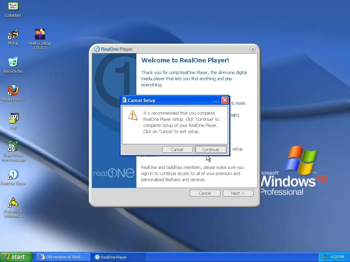Open the Windows start menu
Viewport: 350px width, 262px height.
[x=16, y=257]
